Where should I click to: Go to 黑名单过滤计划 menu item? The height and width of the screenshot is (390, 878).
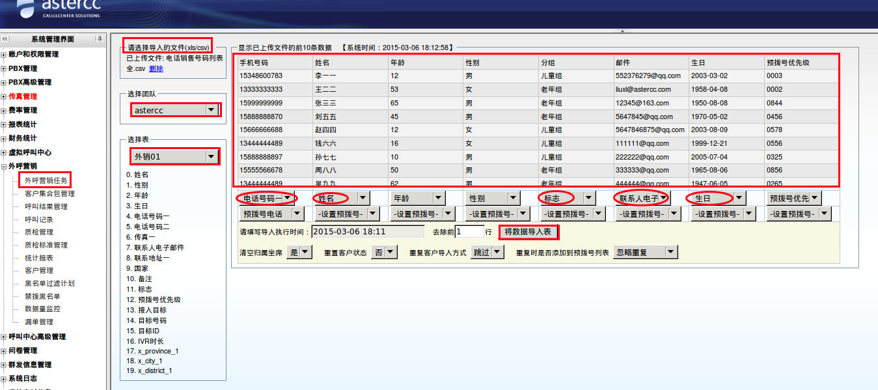click(49, 283)
